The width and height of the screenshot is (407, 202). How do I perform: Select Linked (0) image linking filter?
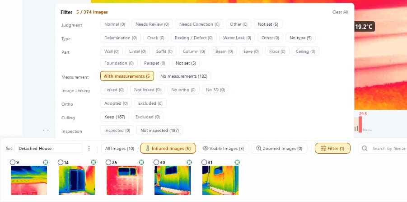point(114,89)
